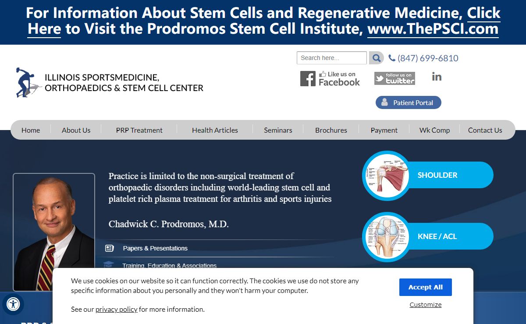Click the accessibility widget icon
The height and width of the screenshot is (324, 526).
click(x=13, y=304)
